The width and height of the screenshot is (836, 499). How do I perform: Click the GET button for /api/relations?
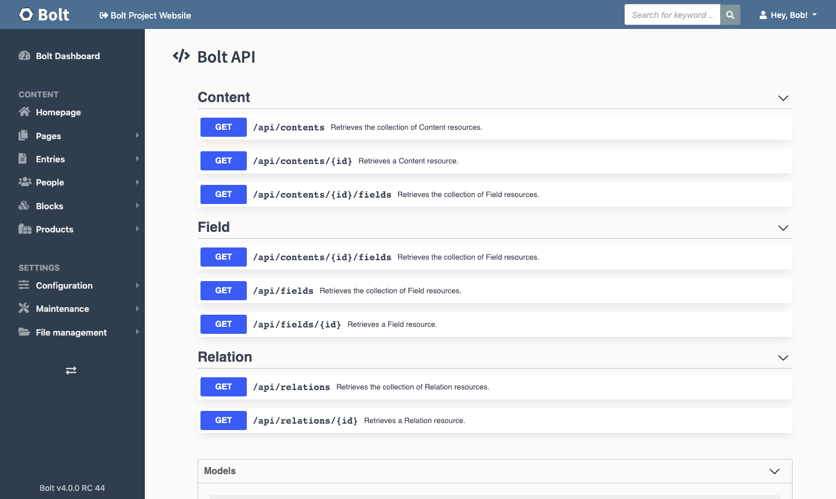[x=223, y=387]
